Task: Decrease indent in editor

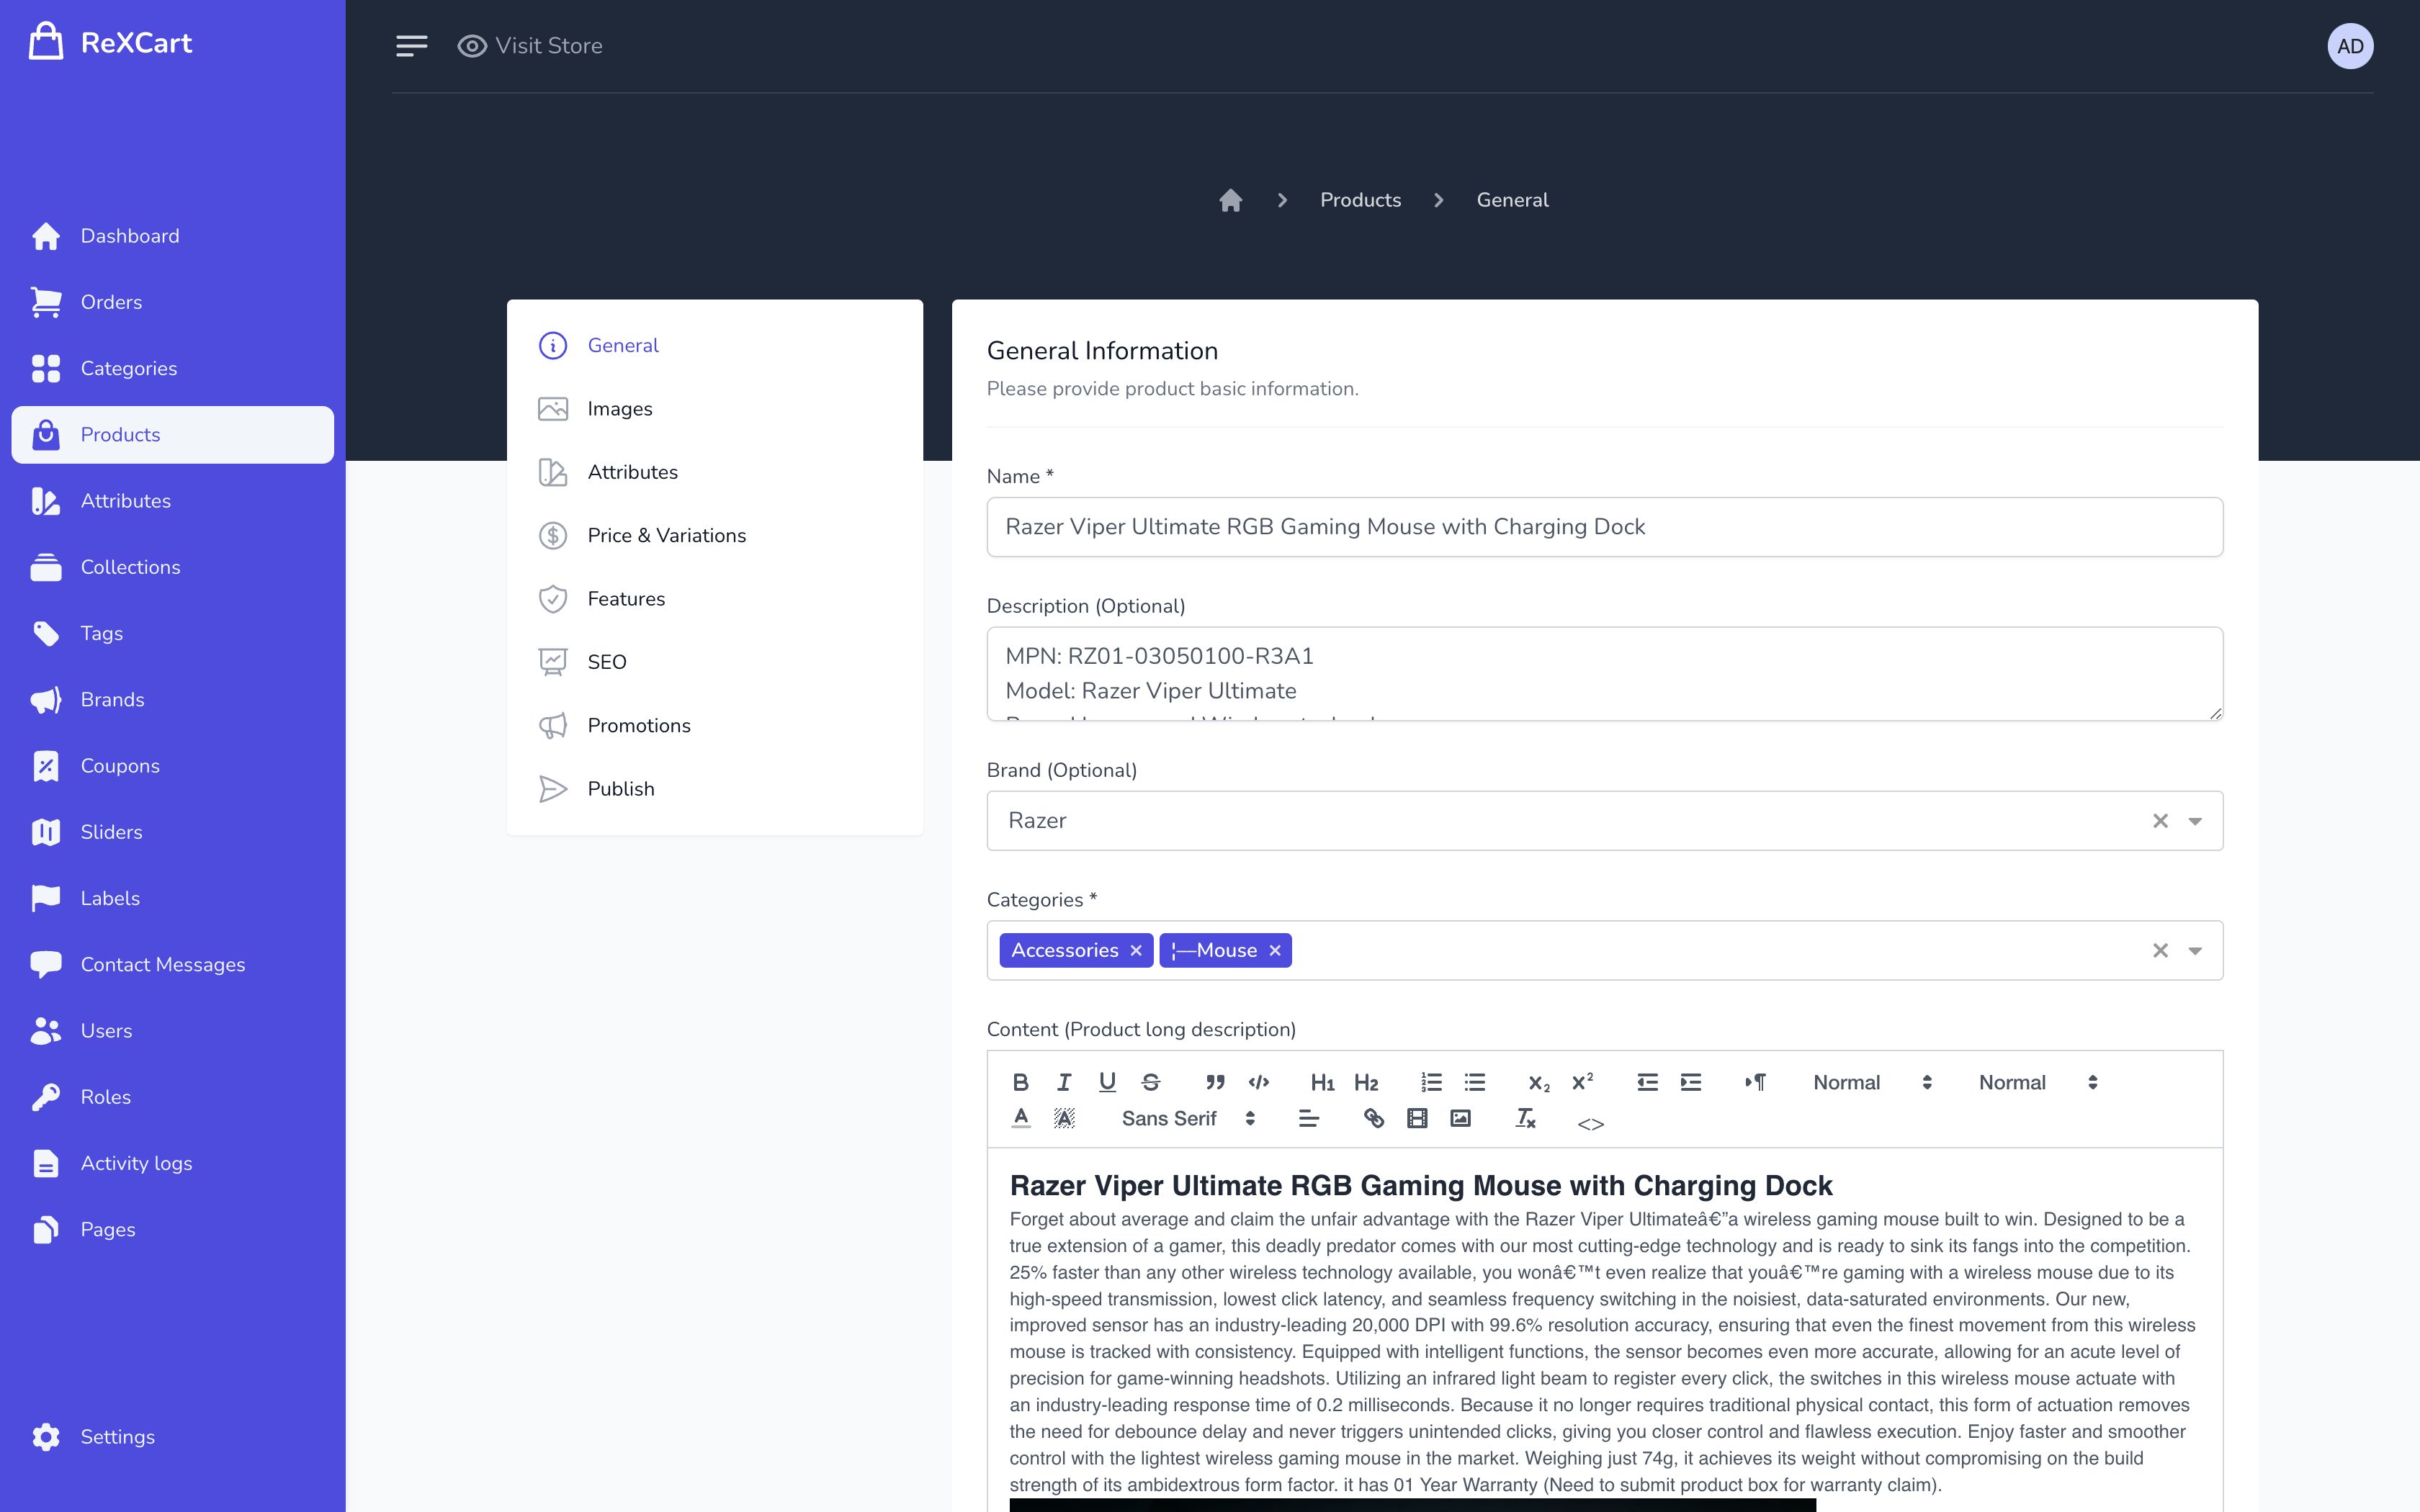Action: click(x=1647, y=1082)
